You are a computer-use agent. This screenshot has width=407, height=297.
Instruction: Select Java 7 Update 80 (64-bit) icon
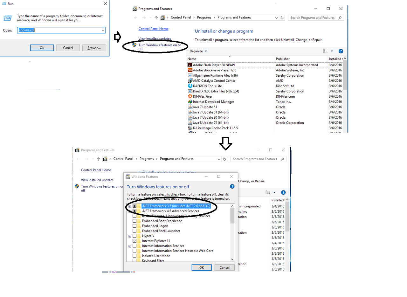pos(190,117)
